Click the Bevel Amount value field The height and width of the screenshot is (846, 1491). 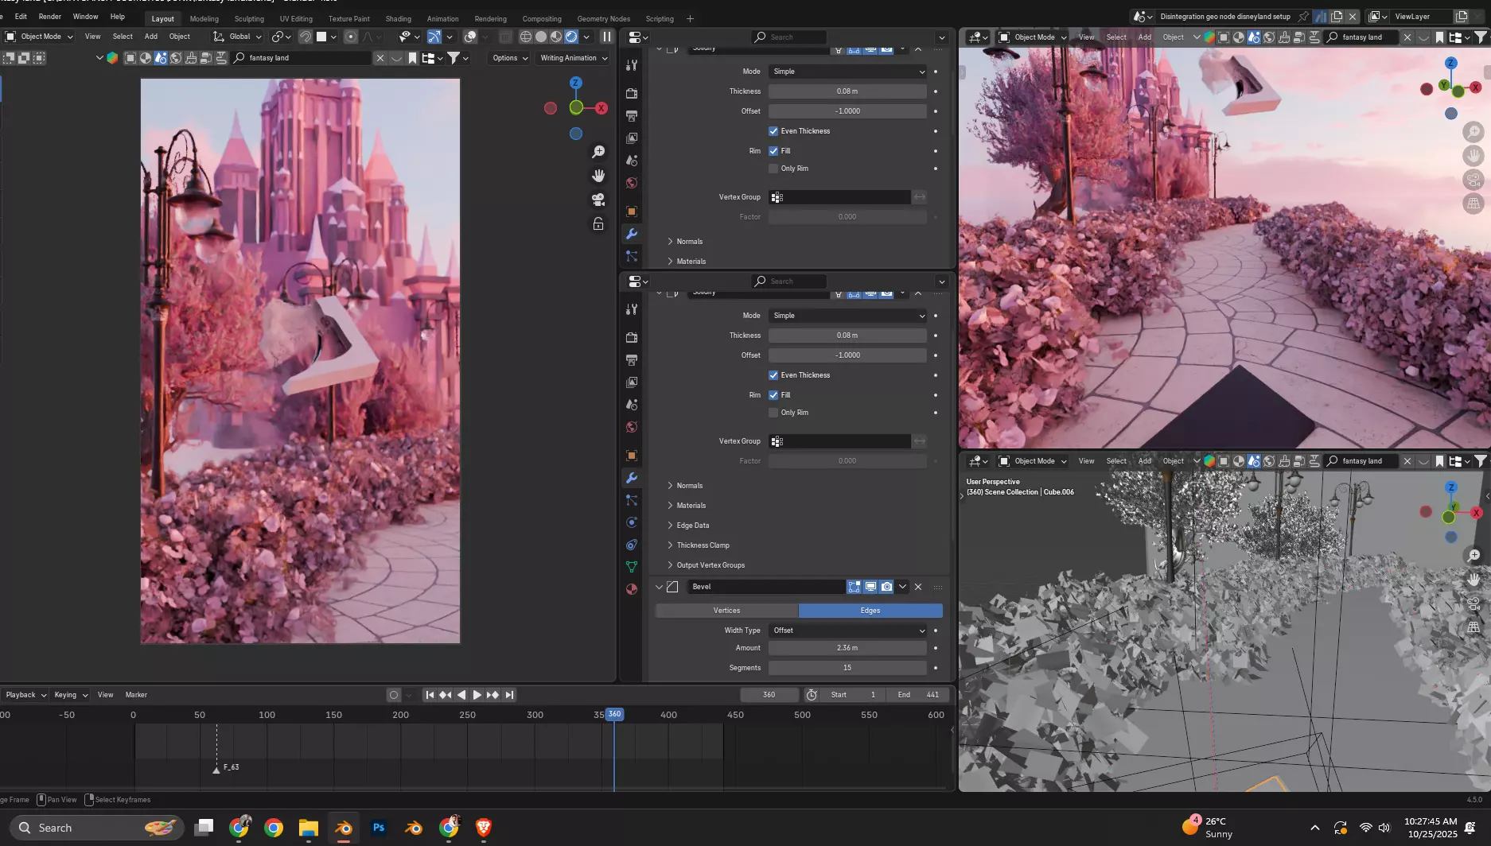pyautogui.click(x=847, y=648)
